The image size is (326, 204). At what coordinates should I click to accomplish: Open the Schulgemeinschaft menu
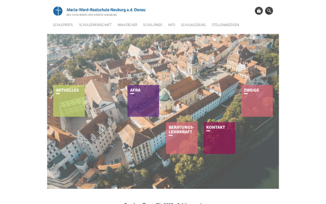[x=95, y=25]
